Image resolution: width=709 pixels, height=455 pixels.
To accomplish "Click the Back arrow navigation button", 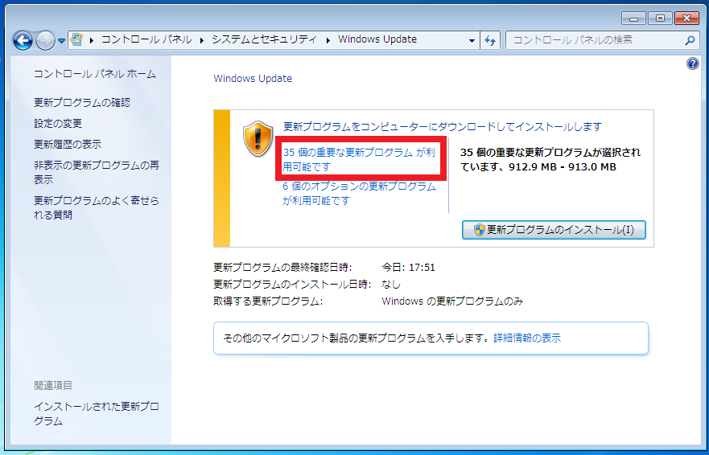I will 23,41.
